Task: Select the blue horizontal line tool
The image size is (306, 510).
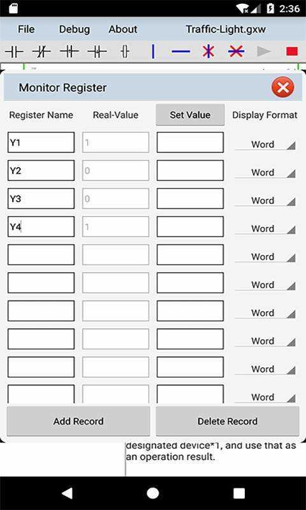Action: (x=181, y=52)
